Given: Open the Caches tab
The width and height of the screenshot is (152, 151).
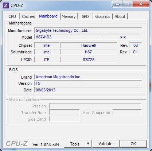Looking at the screenshot, I should pyautogui.click(x=28, y=16).
